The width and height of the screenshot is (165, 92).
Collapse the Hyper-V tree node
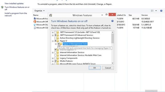tap(53, 41)
